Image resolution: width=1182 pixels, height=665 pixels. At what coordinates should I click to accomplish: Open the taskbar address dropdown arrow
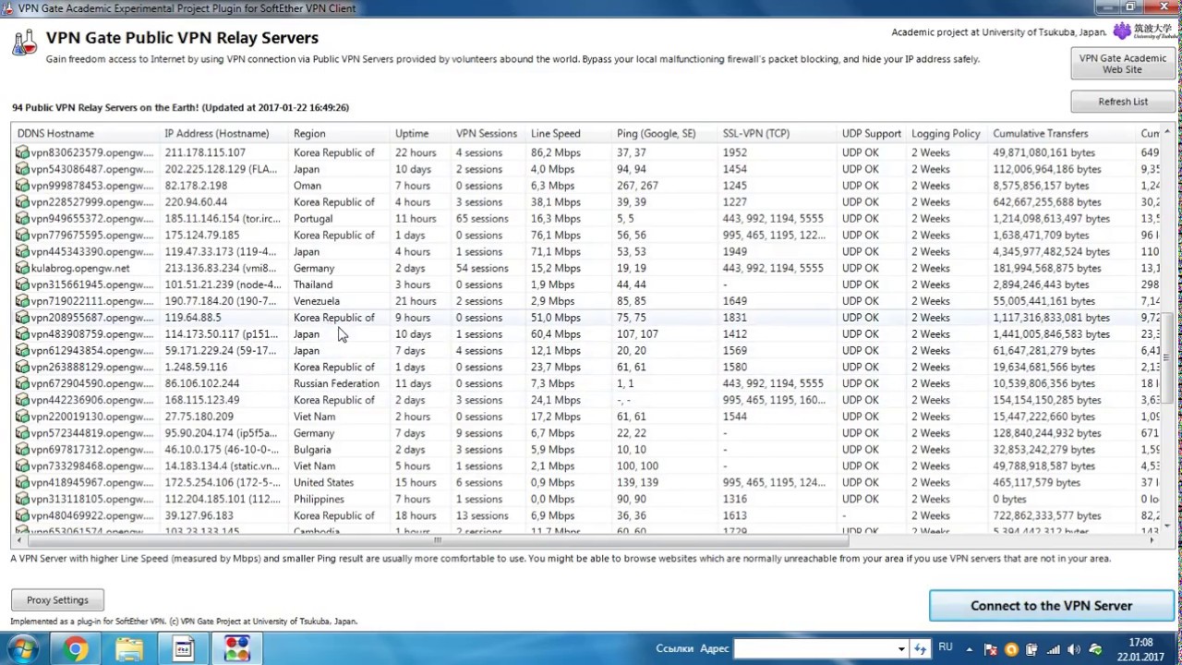901,649
